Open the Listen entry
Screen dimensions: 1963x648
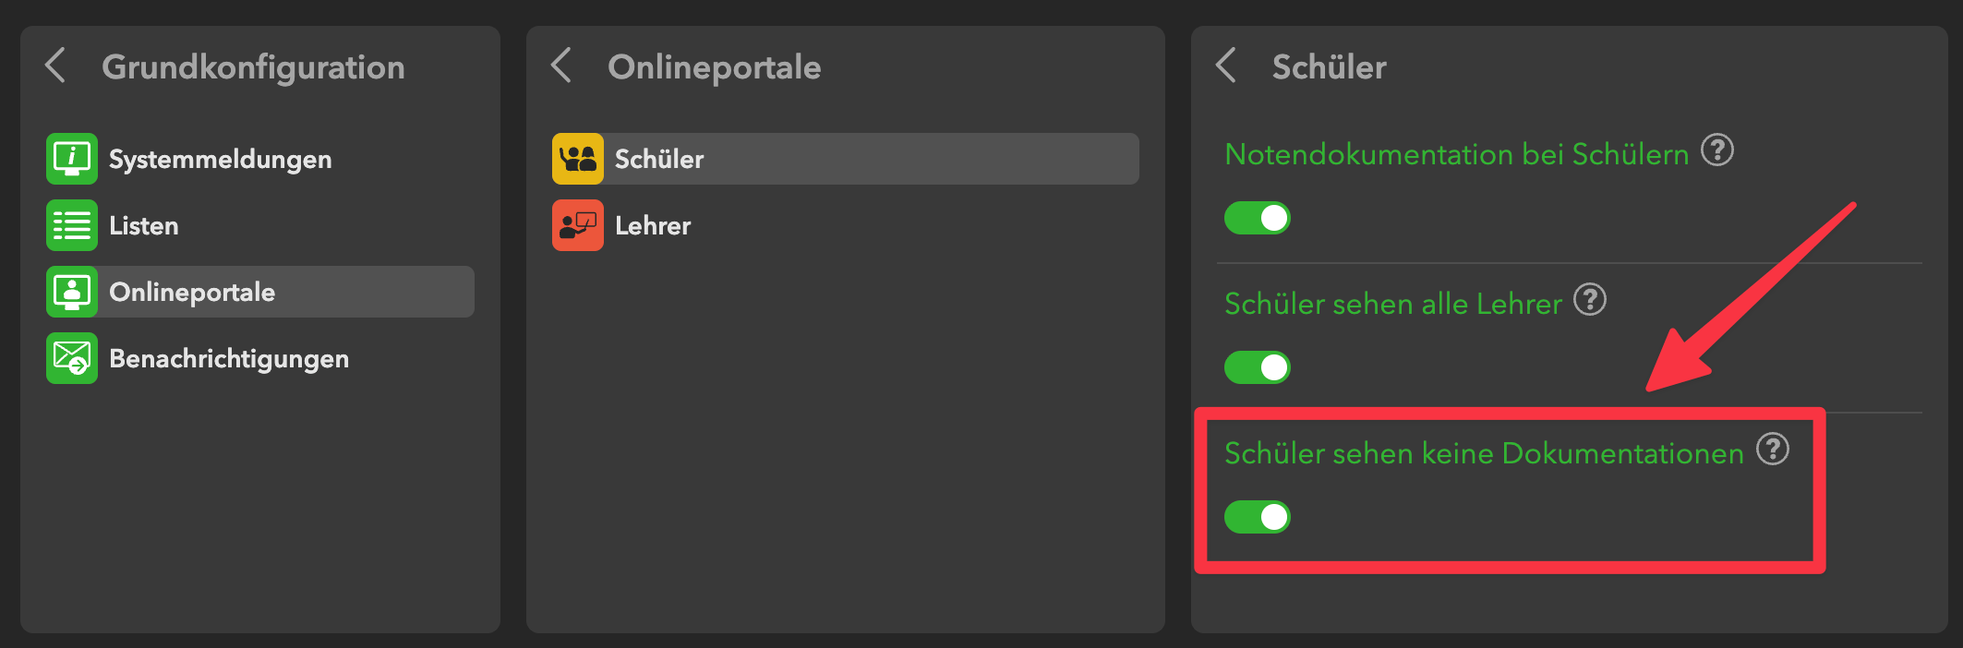click(144, 225)
